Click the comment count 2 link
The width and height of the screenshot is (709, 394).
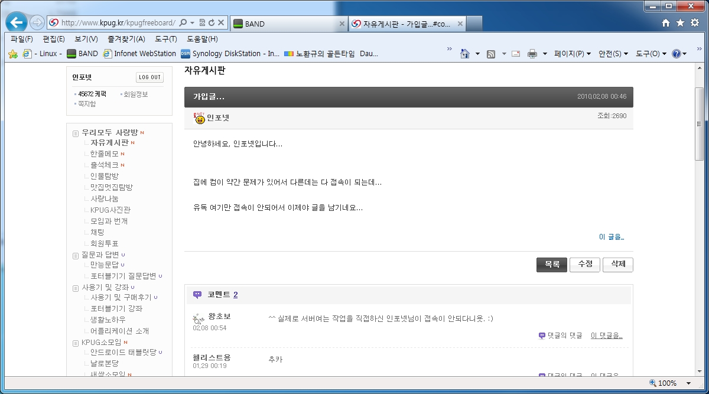coord(236,295)
